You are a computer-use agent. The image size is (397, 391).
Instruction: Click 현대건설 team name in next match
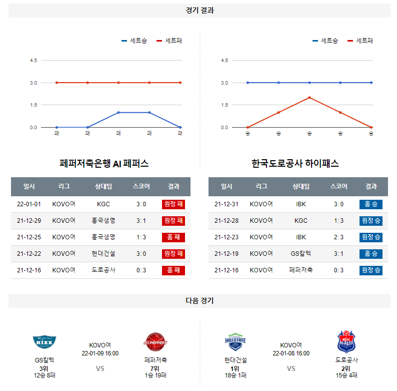[235, 360]
